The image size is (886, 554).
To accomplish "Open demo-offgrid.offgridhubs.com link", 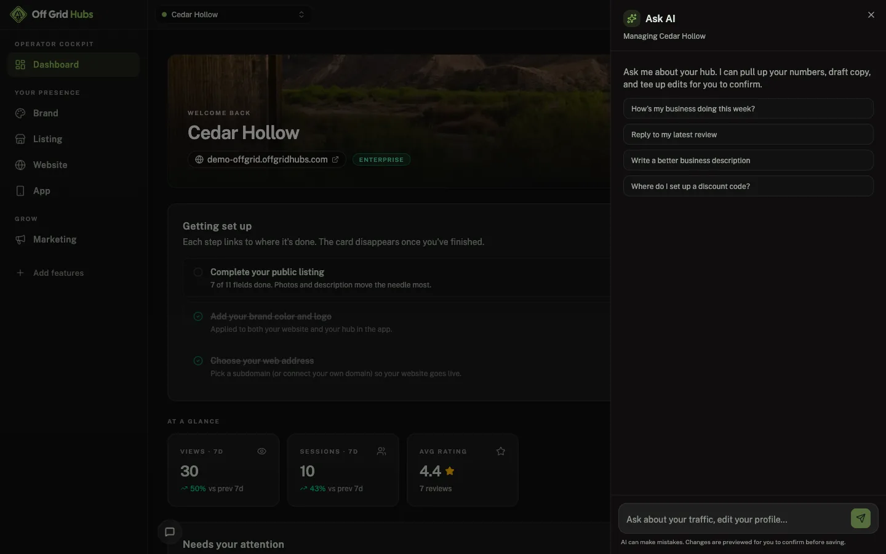I will click(x=267, y=159).
